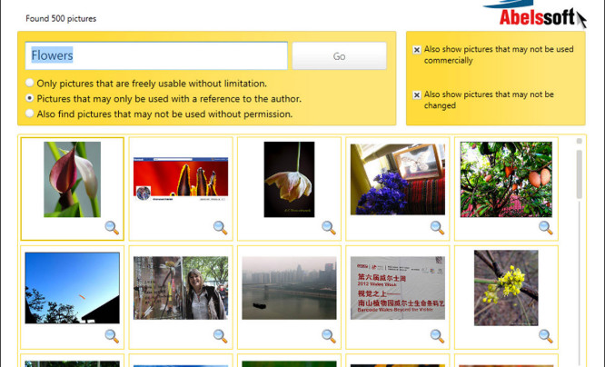Zoom the yellow blossom branch picture
Viewport: 605px width, 367px height.
(546, 336)
